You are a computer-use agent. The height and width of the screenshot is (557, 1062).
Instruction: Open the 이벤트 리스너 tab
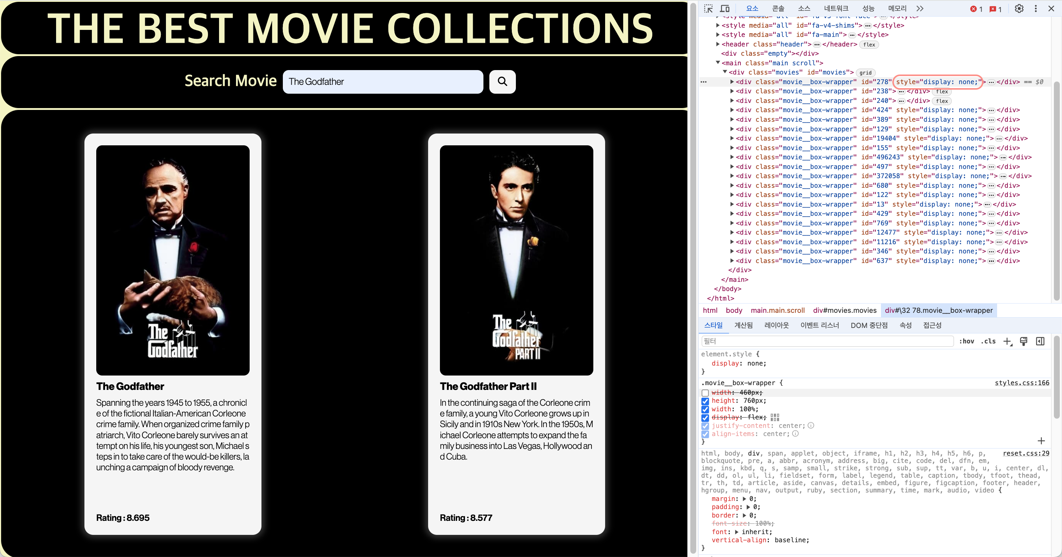[820, 325]
